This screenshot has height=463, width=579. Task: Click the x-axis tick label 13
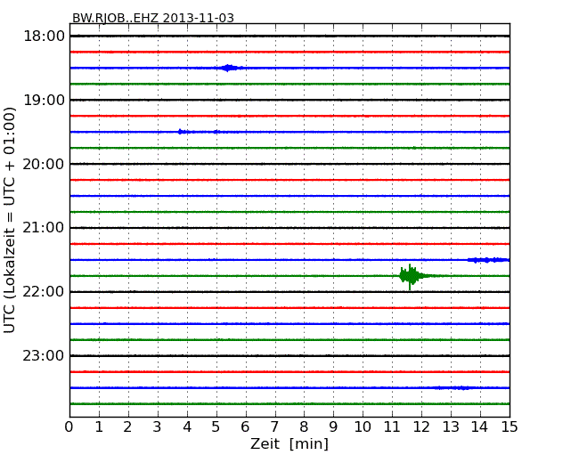tap(451, 427)
